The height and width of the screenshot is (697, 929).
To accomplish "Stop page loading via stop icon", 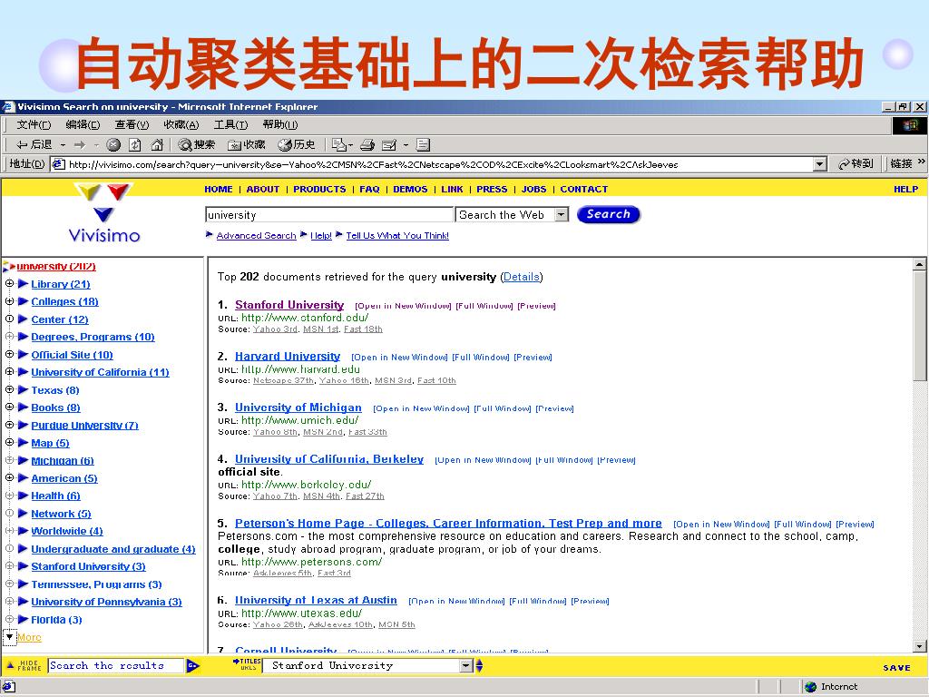I will 113,144.
